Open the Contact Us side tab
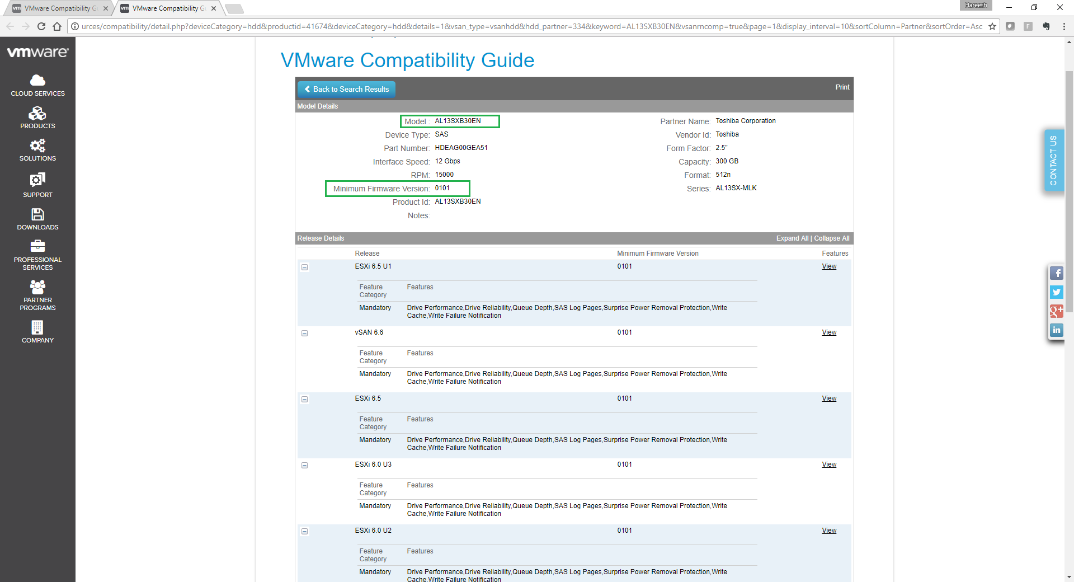Image resolution: width=1074 pixels, height=582 pixels. point(1054,161)
